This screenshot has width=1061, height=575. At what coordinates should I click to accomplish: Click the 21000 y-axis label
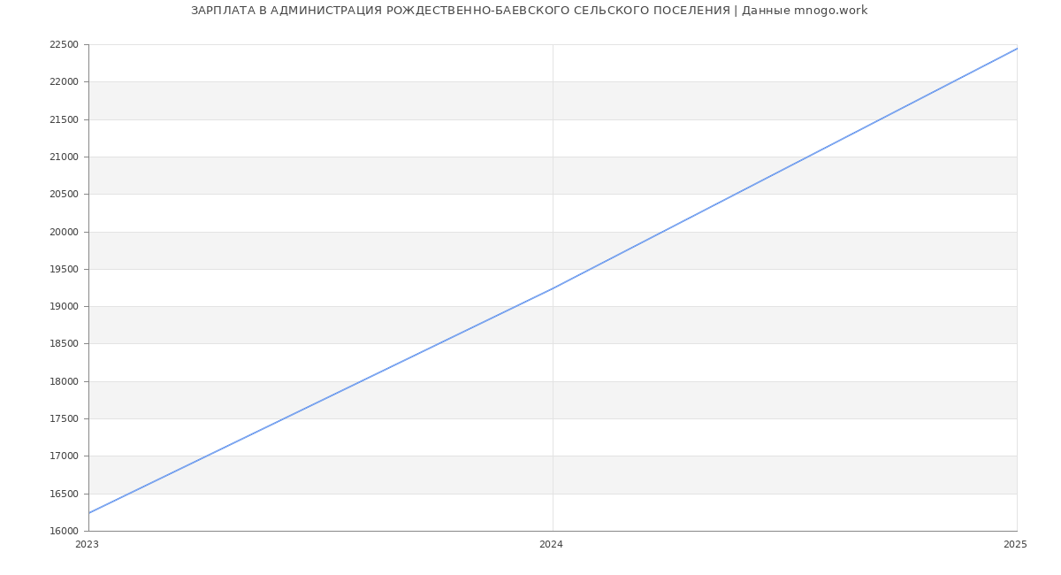64,157
